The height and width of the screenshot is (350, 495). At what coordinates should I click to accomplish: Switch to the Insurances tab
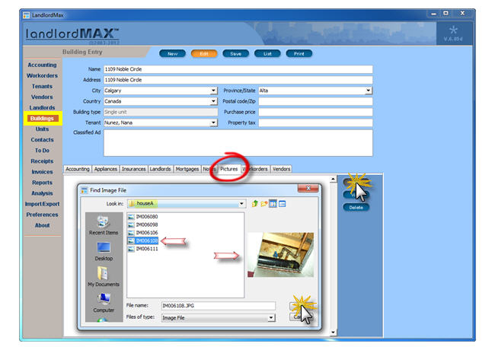133,169
